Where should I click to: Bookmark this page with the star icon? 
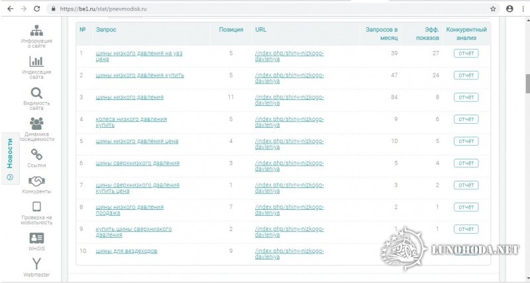(493, 9)
